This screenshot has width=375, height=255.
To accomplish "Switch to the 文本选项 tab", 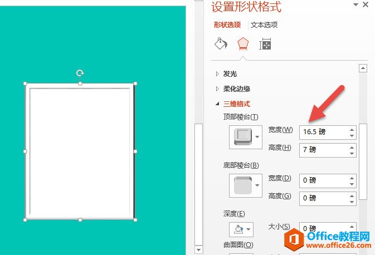I will click(264, 25).
